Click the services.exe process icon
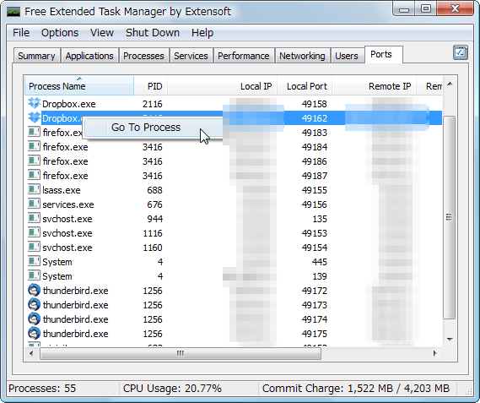This screenshot has width=480, height=403. pyautogui.click(x=34, y=204)
